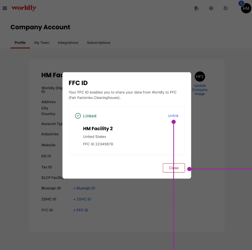Image resolution: width=252 pixels, height=250 pixels.
Task: Click Update Company Image
Action: (x=200, y=90)
